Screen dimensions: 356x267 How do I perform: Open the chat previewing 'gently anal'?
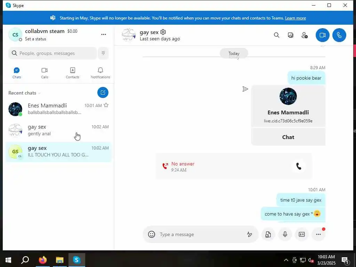coord(58,130)
